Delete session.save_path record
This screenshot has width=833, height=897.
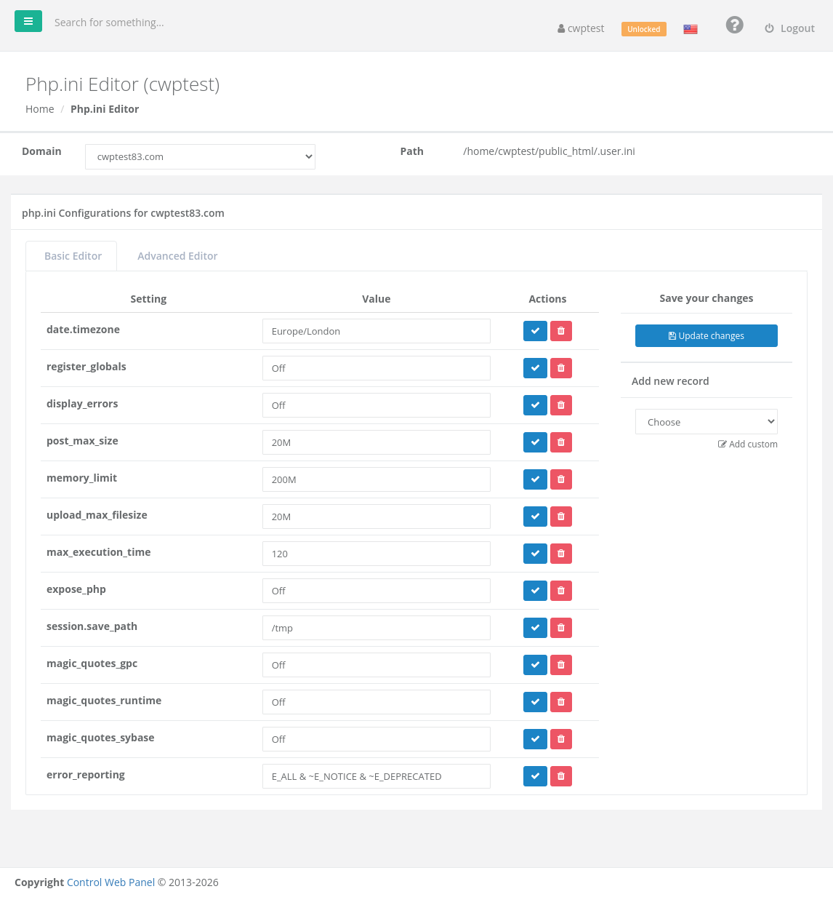[x=561, y=628]
